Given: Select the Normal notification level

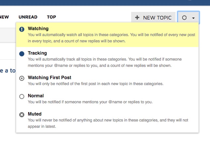Looking at the screenshot, I should tap(107, 99).
